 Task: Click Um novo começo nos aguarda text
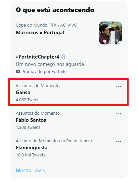pyautogui.click(x=50, y=64)
